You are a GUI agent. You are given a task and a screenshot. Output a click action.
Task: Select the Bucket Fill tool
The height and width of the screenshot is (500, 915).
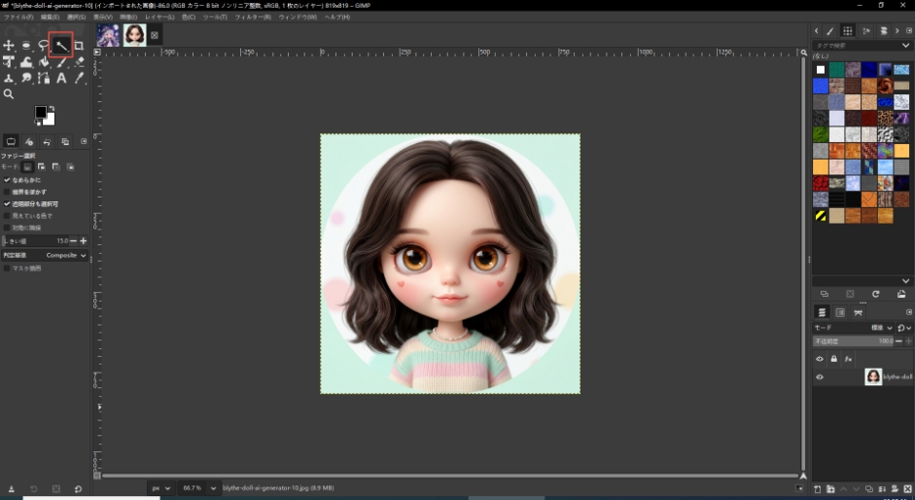click(x=44, y=62)
